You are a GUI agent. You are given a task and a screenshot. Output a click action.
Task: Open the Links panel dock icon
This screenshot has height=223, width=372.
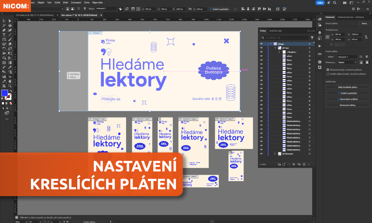click(x=320, y=54)
